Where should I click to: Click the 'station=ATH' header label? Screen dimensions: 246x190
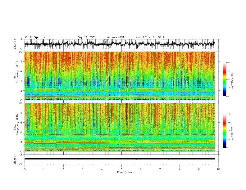115,37
